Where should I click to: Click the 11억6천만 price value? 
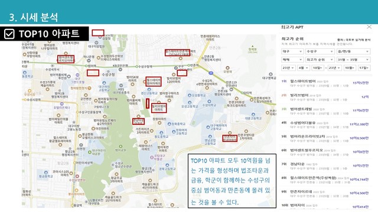pos(361,111)
